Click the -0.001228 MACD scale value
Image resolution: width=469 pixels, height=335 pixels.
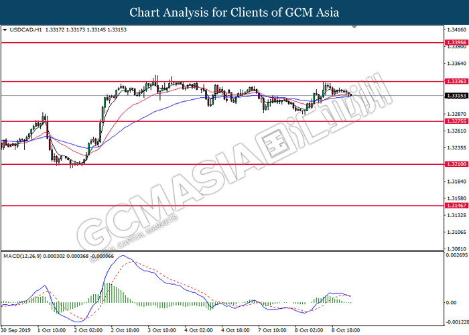point(456,323)
